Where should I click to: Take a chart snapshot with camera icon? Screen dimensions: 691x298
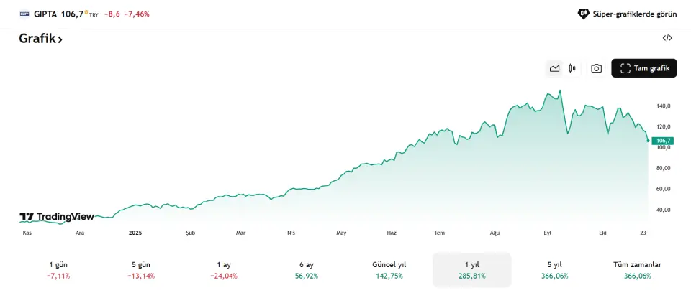pyautogui.click(x=596, y=68)
